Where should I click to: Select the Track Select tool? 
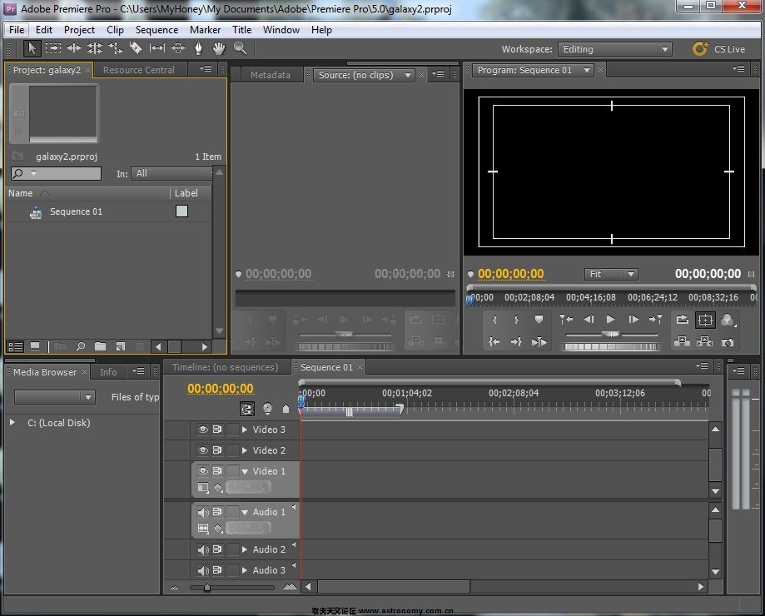click(53, 47)
